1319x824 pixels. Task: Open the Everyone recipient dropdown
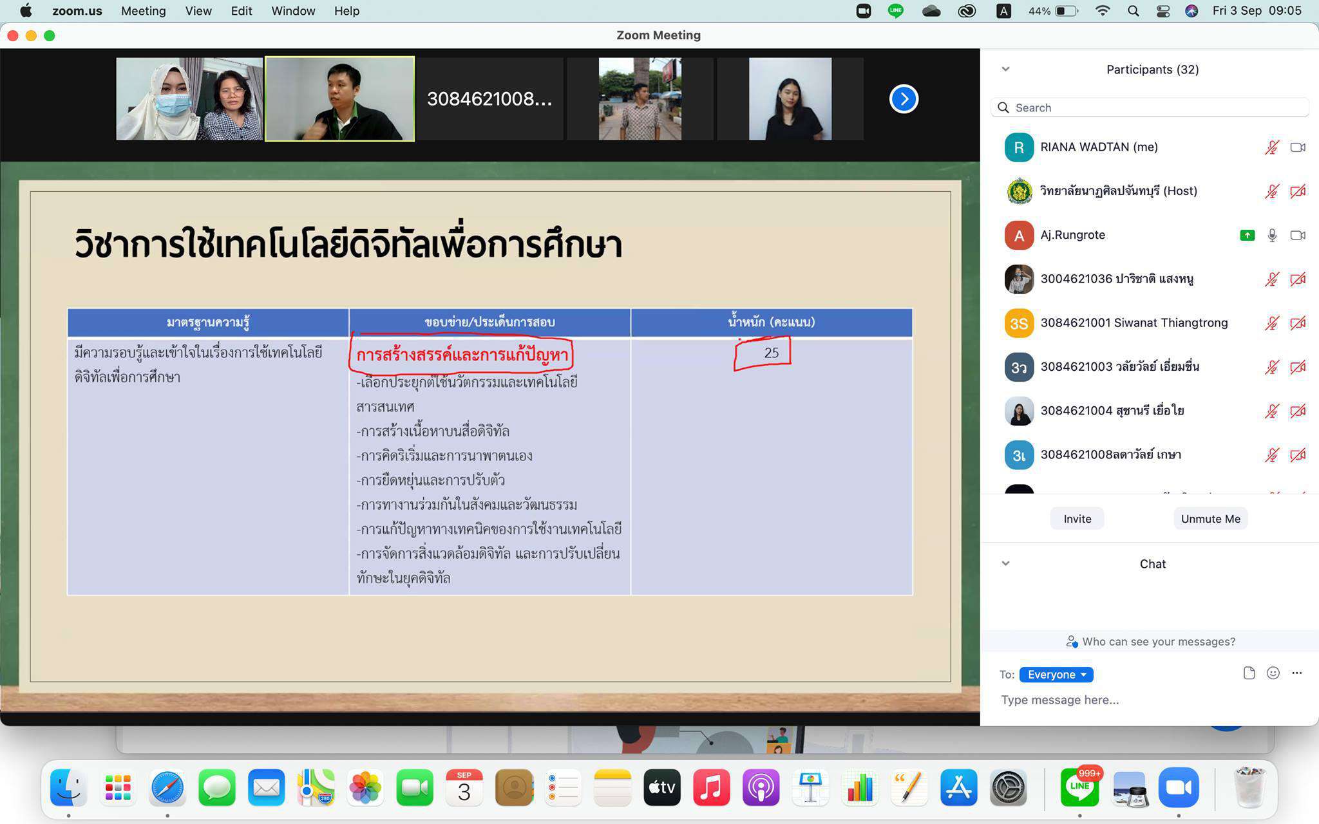pyautogui.click(x=1056, y=675)
